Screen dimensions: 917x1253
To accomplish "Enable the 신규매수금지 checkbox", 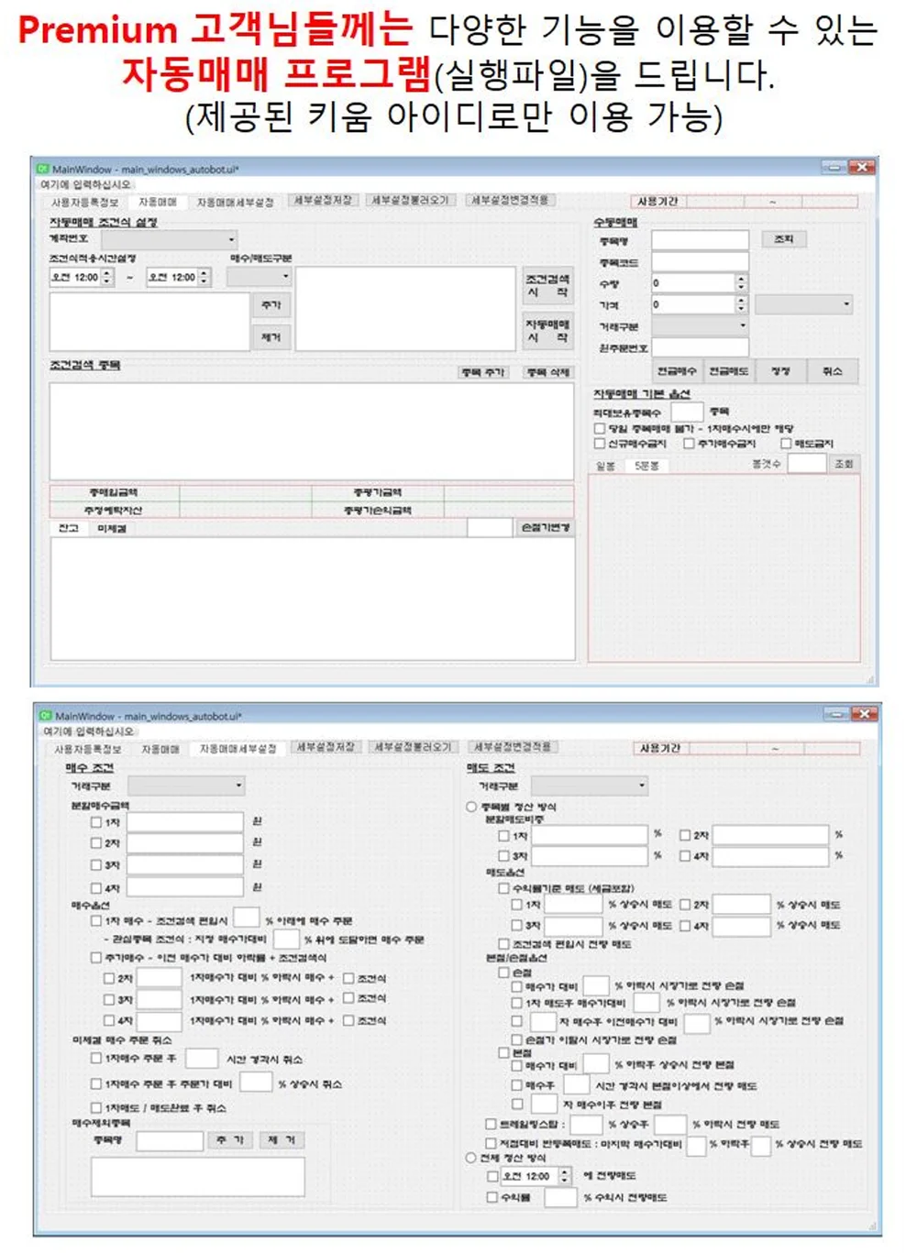I will click(599, 443).
